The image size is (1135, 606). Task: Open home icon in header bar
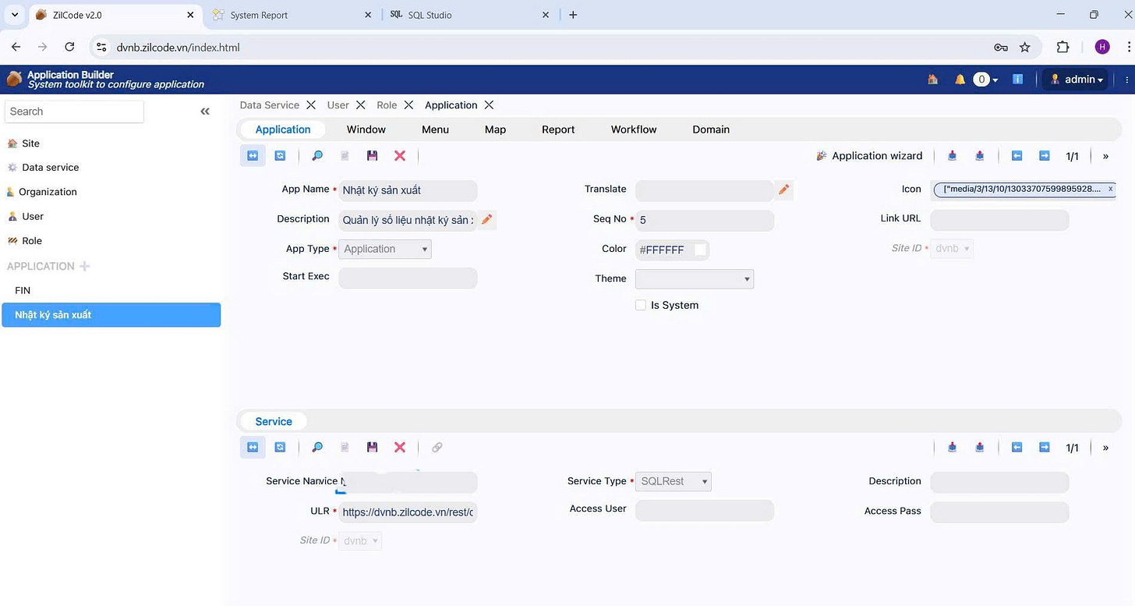pyautogui.click(x=932, y=79)
